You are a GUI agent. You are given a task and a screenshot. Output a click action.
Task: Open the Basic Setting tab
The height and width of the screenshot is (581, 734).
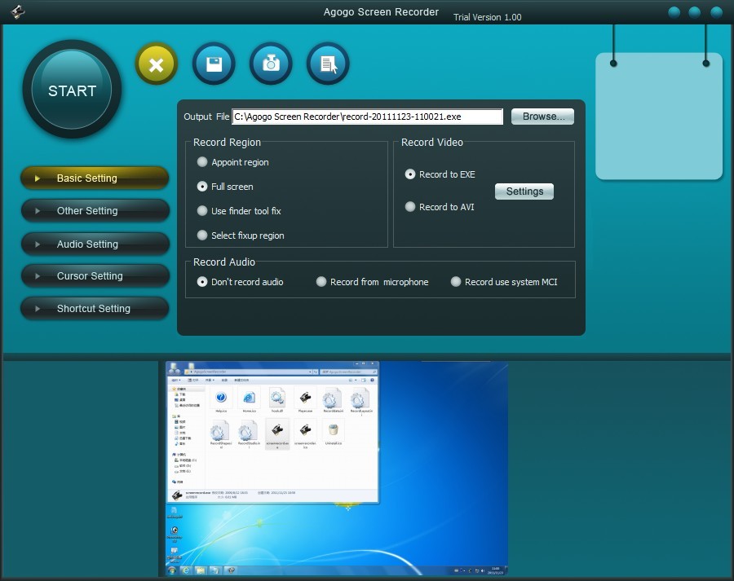click(x=95, y=178)
